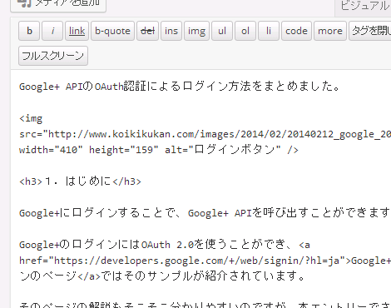Click the <h3>1.はじめに</h3> heading line
The image size is (391, 308).
tap(80, 181)
